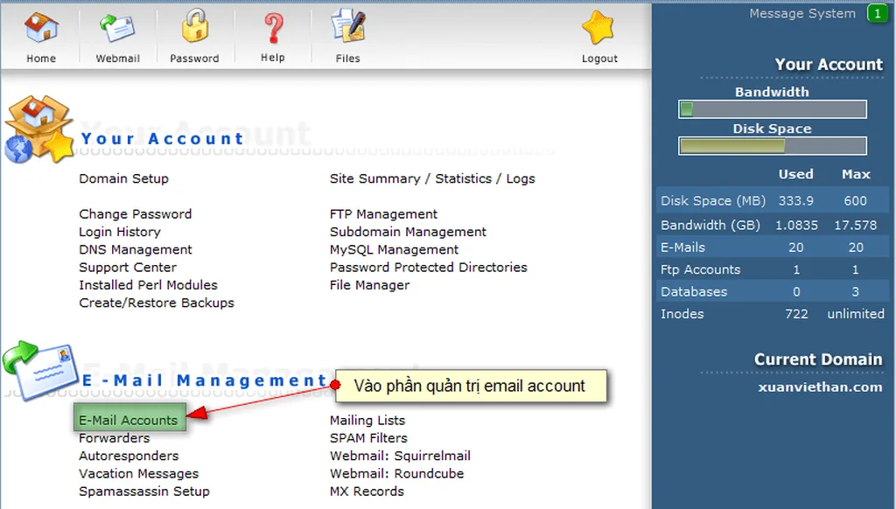896x509 pixels.
Task: Click the Files documents icon
Action: (x=348, y=26)
